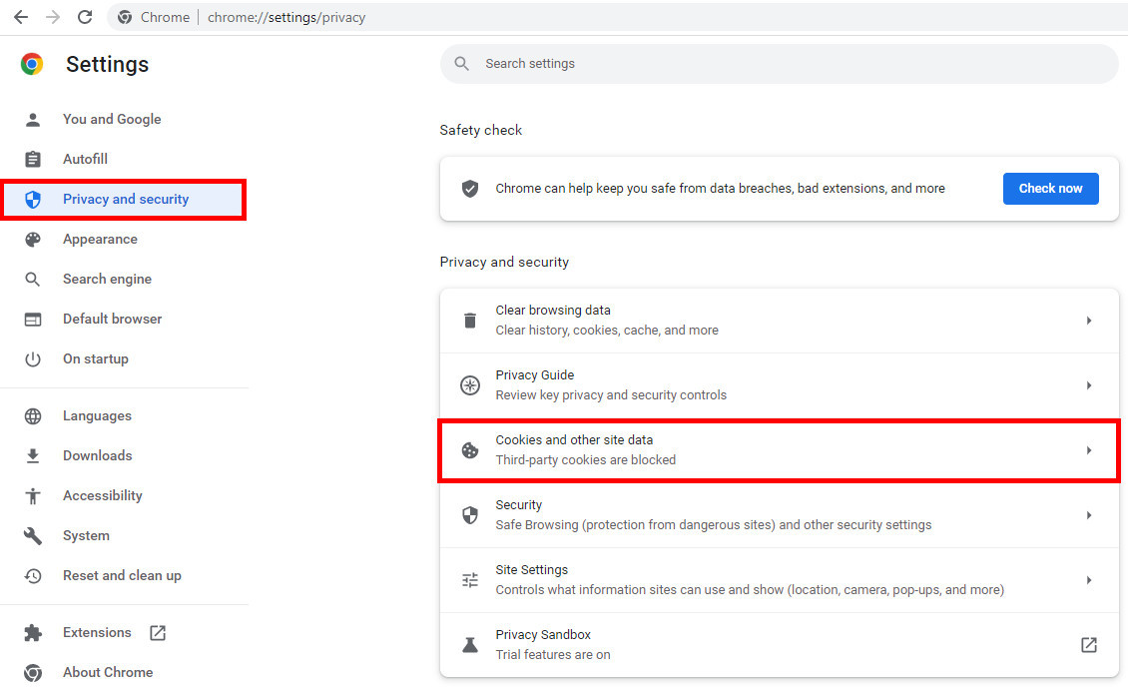Image resolution: width=1128 pixels, height=691 pixels.
Task: Click the external link icon beside Extensions
Action: point(158,633)
